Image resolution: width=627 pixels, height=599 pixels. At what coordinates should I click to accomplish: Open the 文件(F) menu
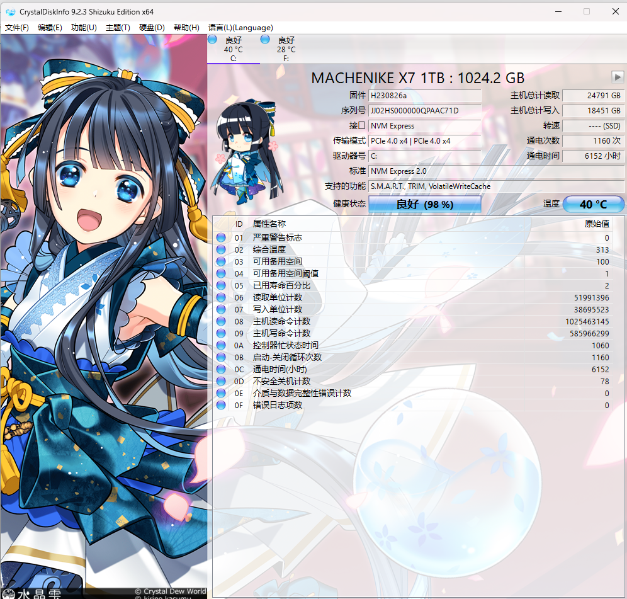click(x=17, y=28)
